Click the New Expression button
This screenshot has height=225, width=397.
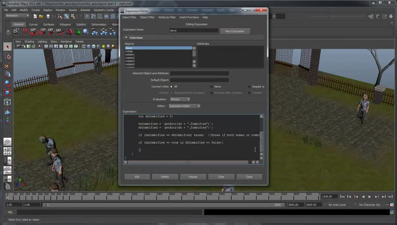click(x=235, y=31)
